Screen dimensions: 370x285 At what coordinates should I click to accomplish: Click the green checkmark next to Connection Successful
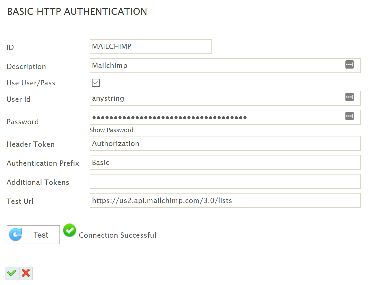click(70, 230)
